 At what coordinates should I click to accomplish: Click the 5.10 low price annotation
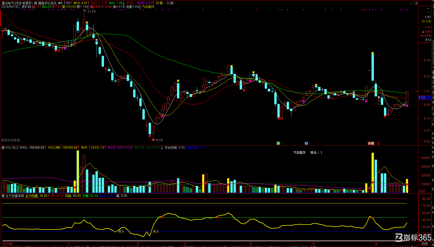point(159,140)
